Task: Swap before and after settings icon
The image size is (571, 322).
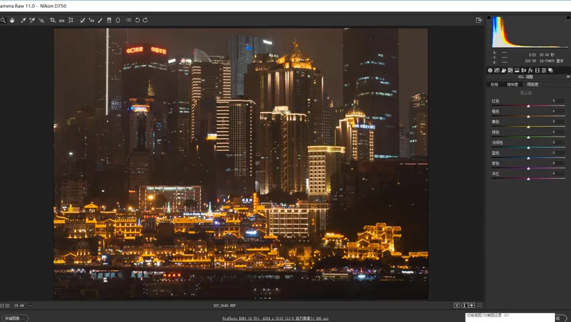Action: 464,305
